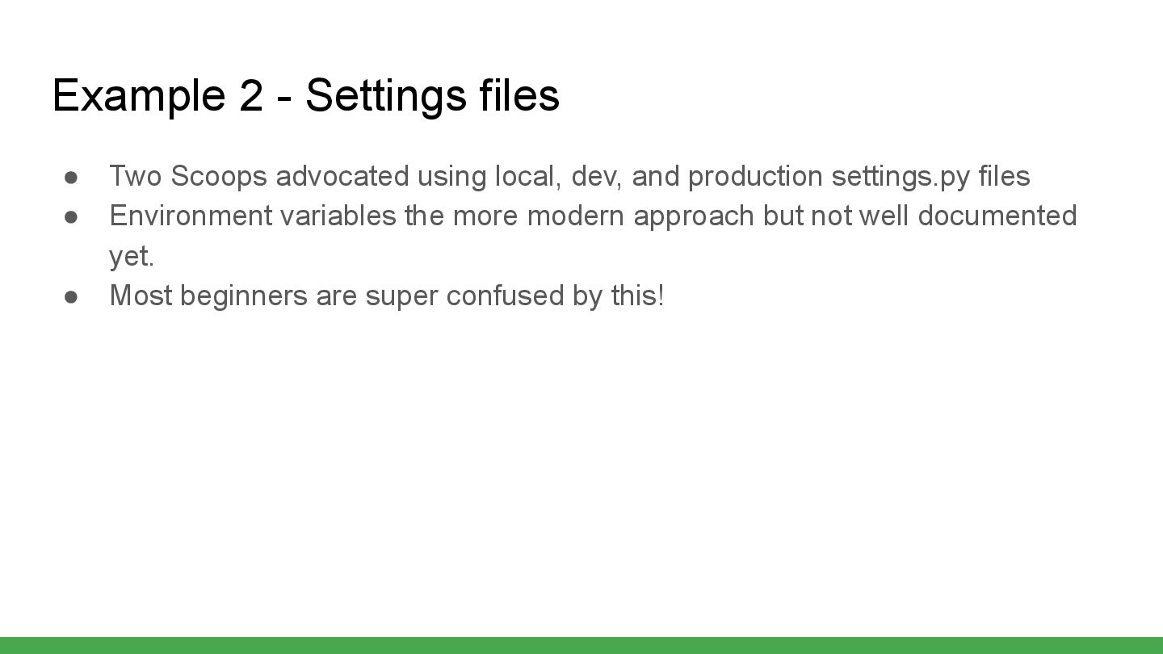The image size is (1163, 654).
Task: Click the bullet dot before 'Two Scoops'
Action: click(71, 177)
